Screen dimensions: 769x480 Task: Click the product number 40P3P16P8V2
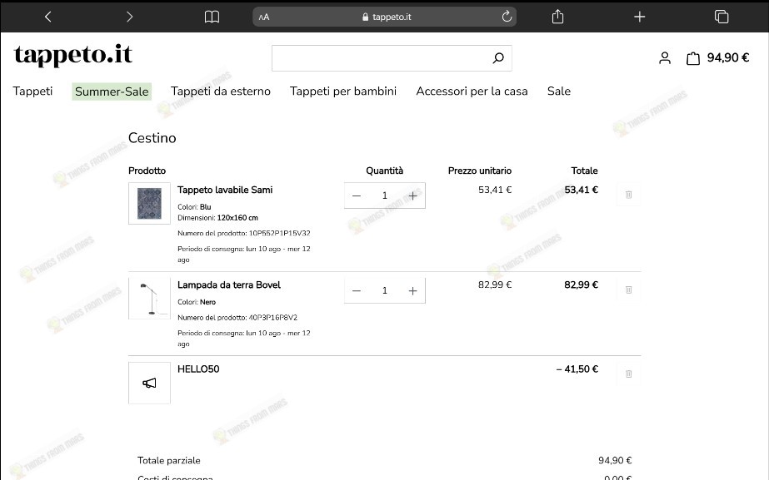(x=272, y=318)
